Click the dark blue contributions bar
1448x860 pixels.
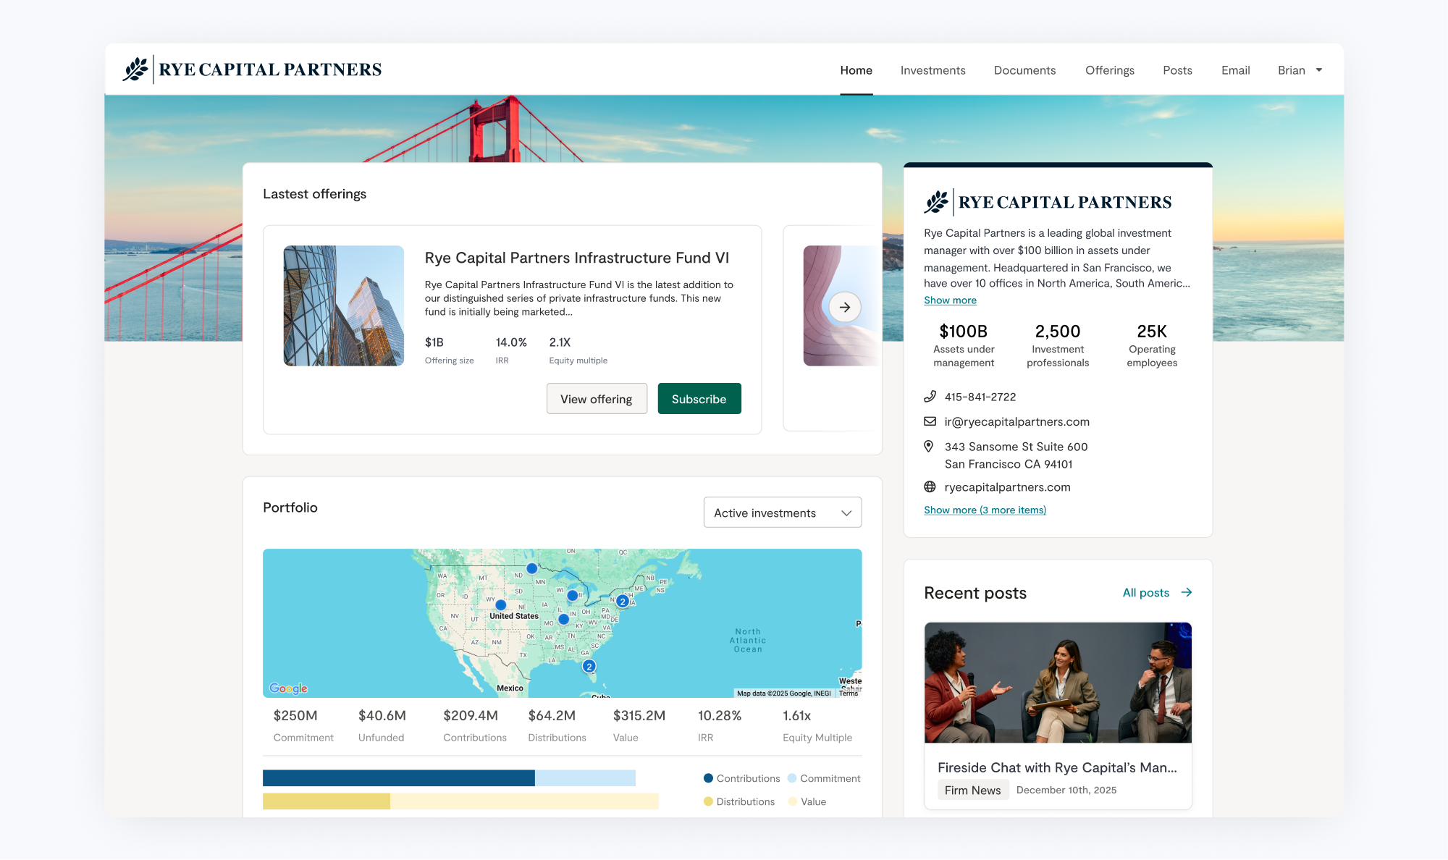(398, 778)
